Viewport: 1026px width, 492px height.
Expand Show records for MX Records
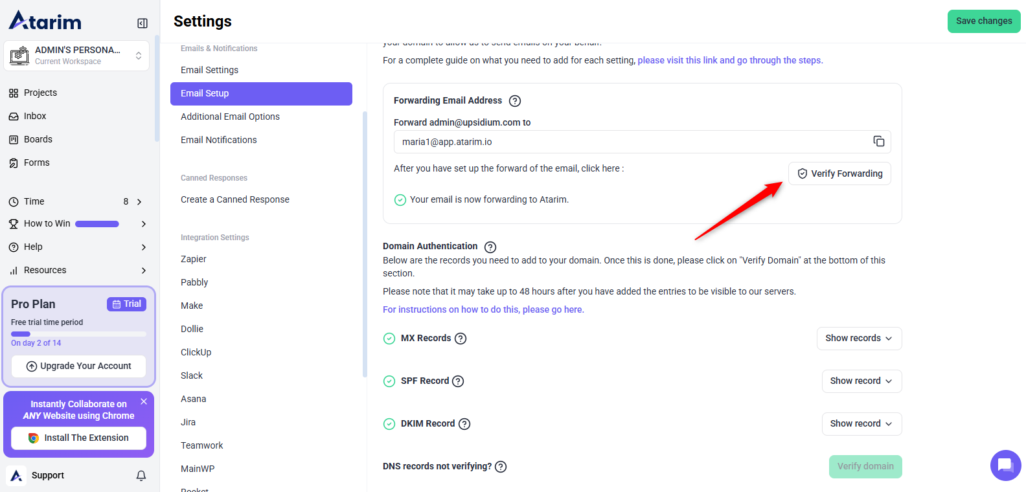click(859, 339)
